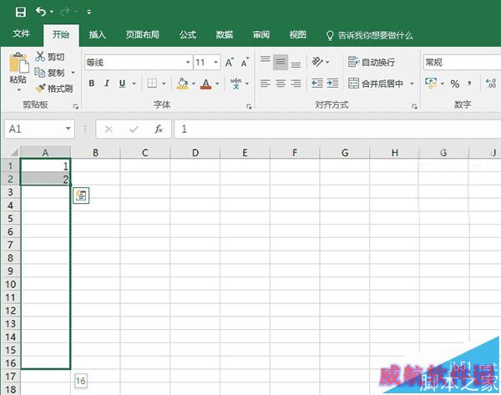Image resolution: width=501 pixels, height=395 pixels.
Task: Click the Auto Fill Options icon
Action: [x=81, y=195]
